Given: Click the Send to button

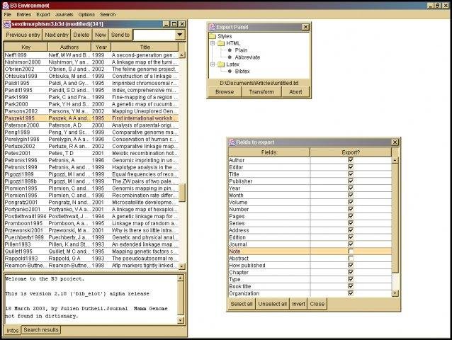Looking at the screenshot, I should tap(120, 35).
